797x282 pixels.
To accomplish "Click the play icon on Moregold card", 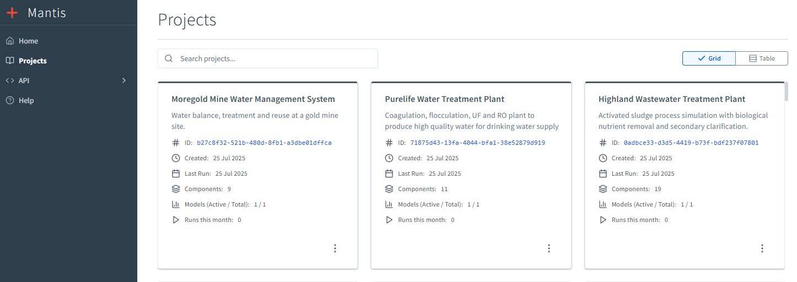I will [176, 220].
